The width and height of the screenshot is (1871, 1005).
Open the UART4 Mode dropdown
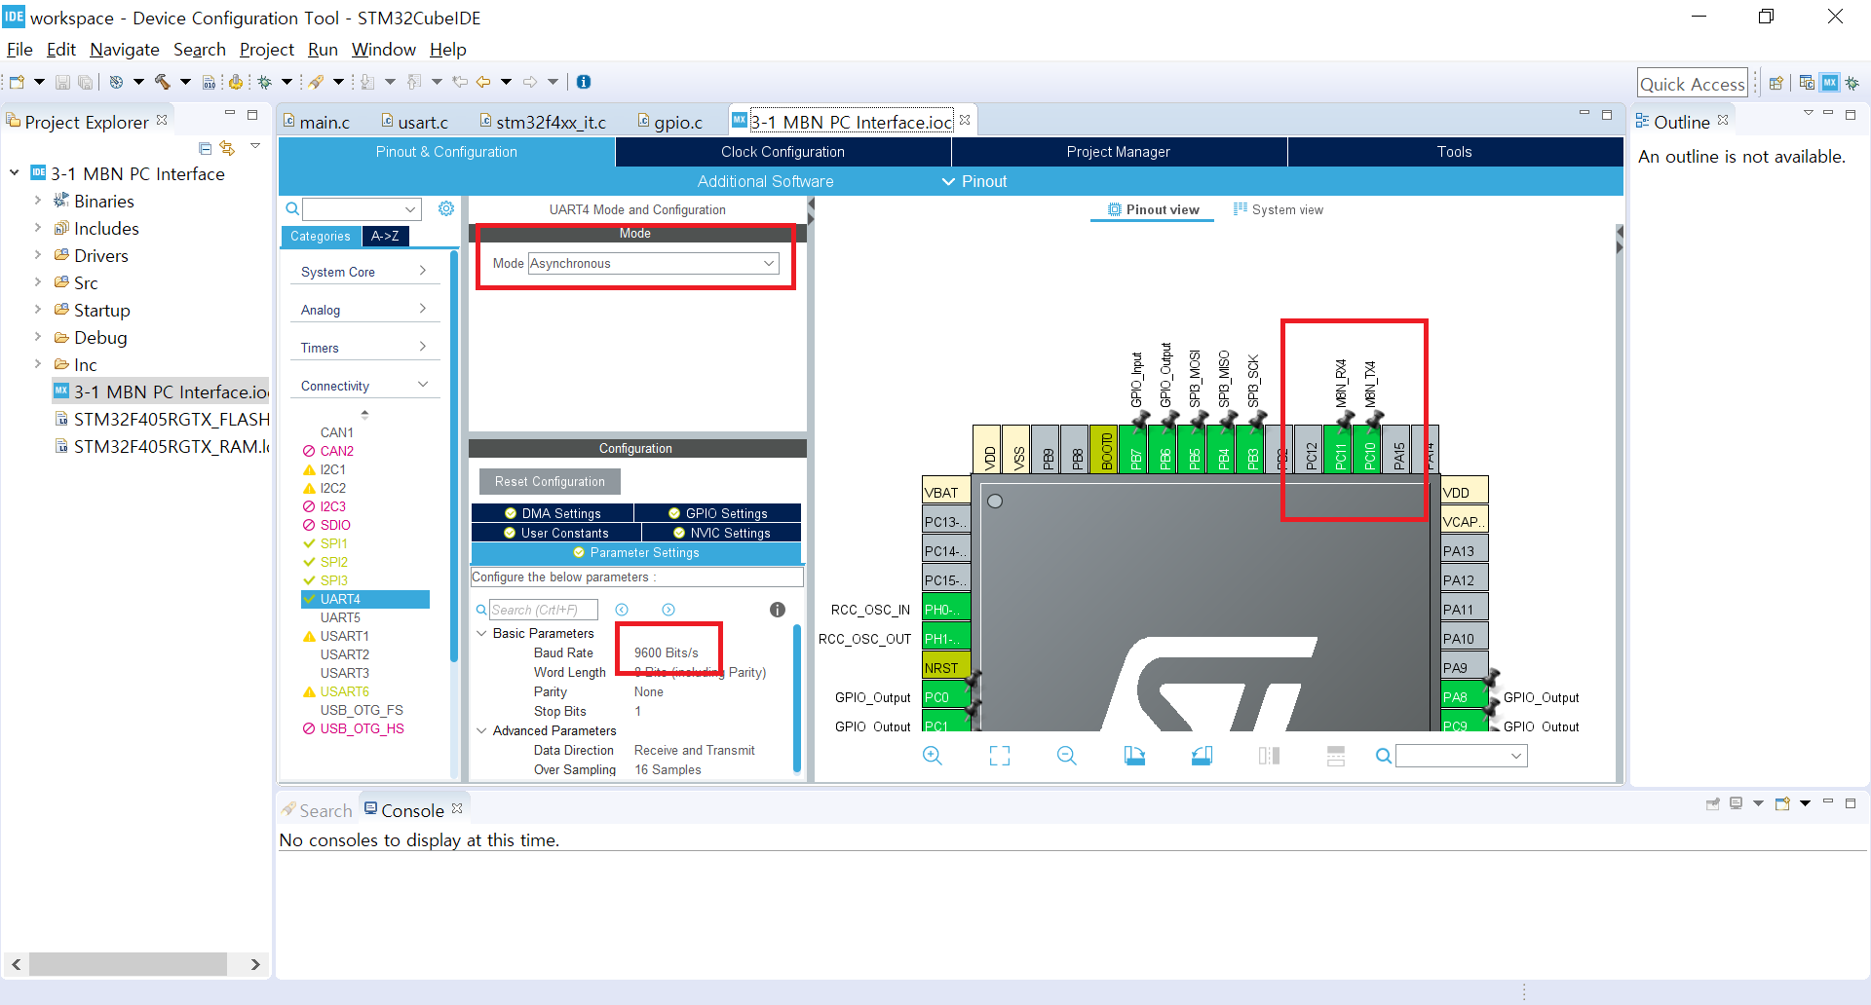[653, 263]
